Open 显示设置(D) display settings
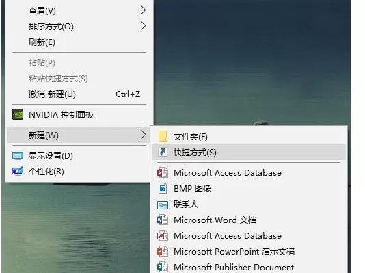365x273 pixels. point(51,156)
